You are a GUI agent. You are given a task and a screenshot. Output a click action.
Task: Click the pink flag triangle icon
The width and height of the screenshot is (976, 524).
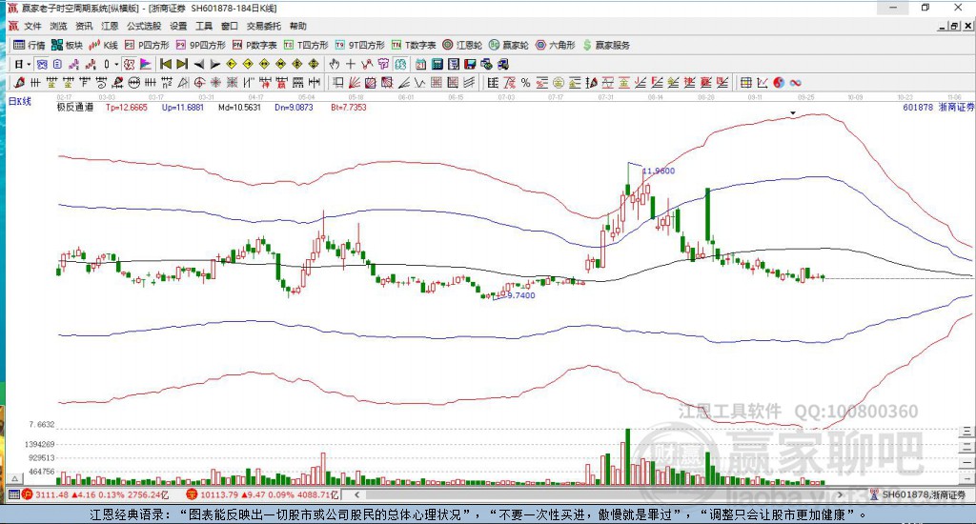pos(145,64)
